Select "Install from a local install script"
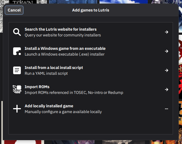The height and width of the screenshot is (144, 182). coord(54,68)
